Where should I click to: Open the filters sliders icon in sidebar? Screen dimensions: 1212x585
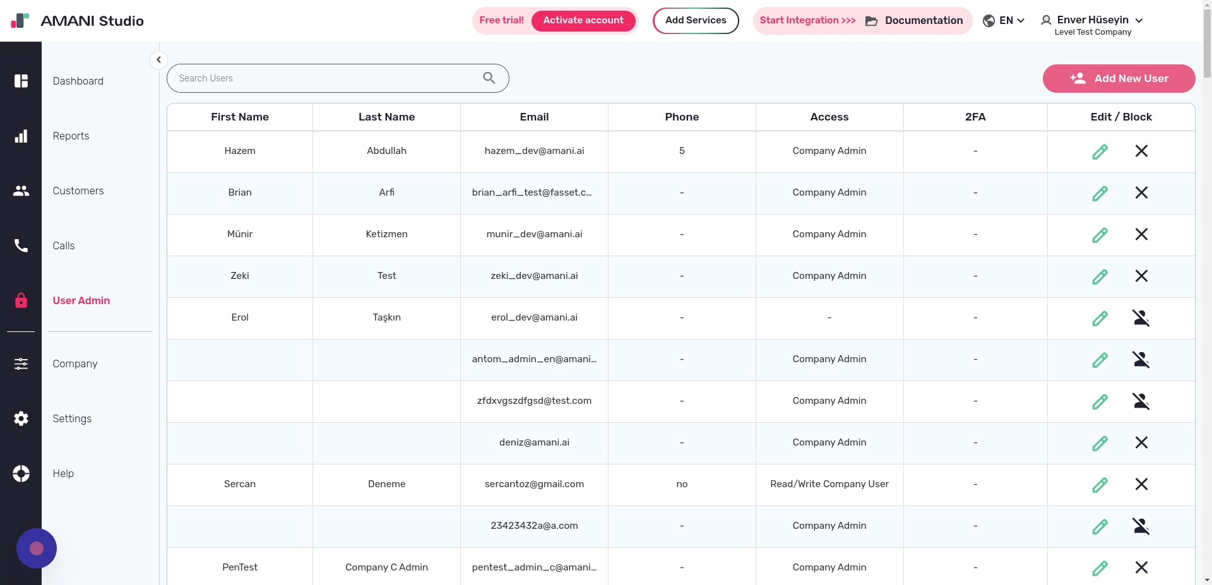[21, 363]
